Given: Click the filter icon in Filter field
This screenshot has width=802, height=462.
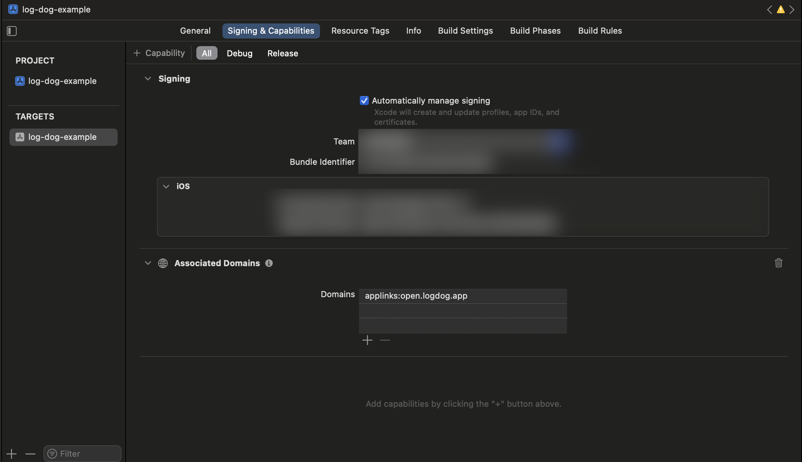Looking at the screenshot, I should click(x=52, y=454).
